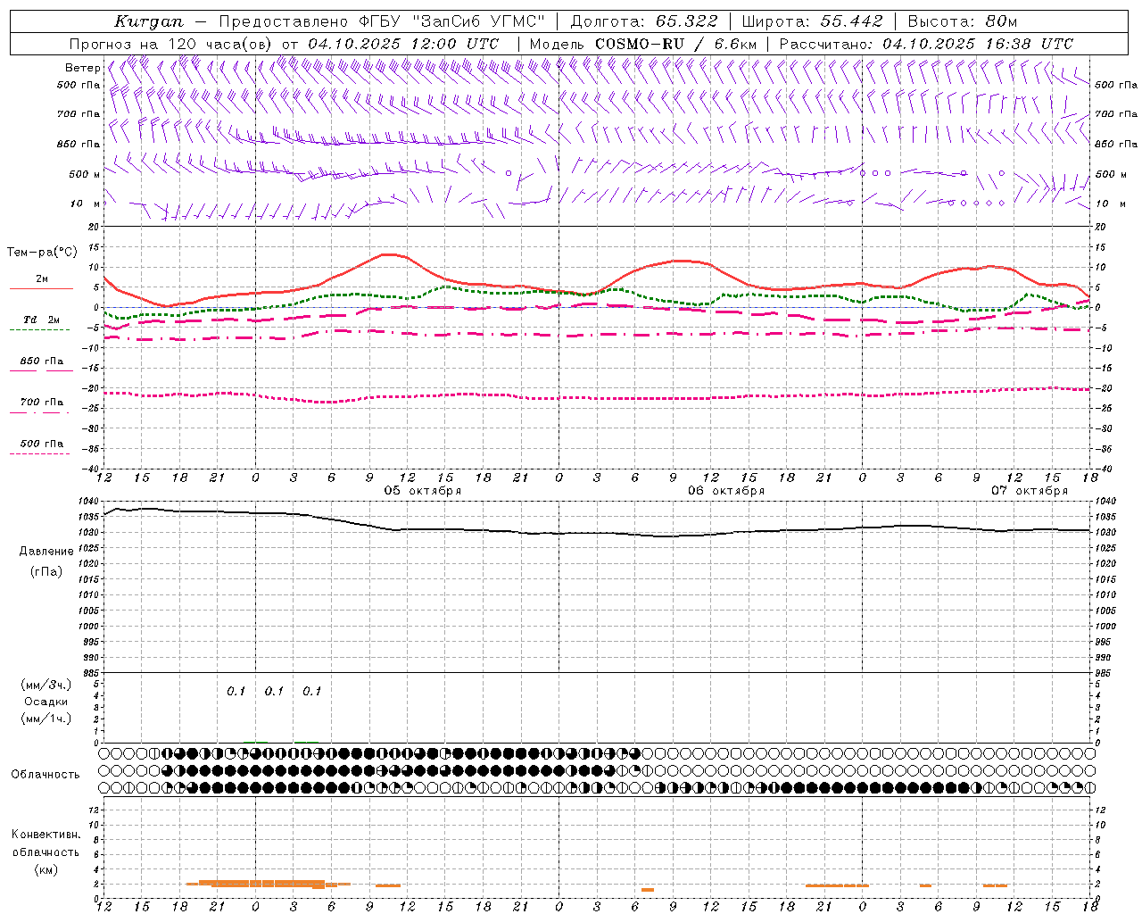1142x914 pixels.
Task: Click the Осадки precipitation label
Action: coord(46,702)
